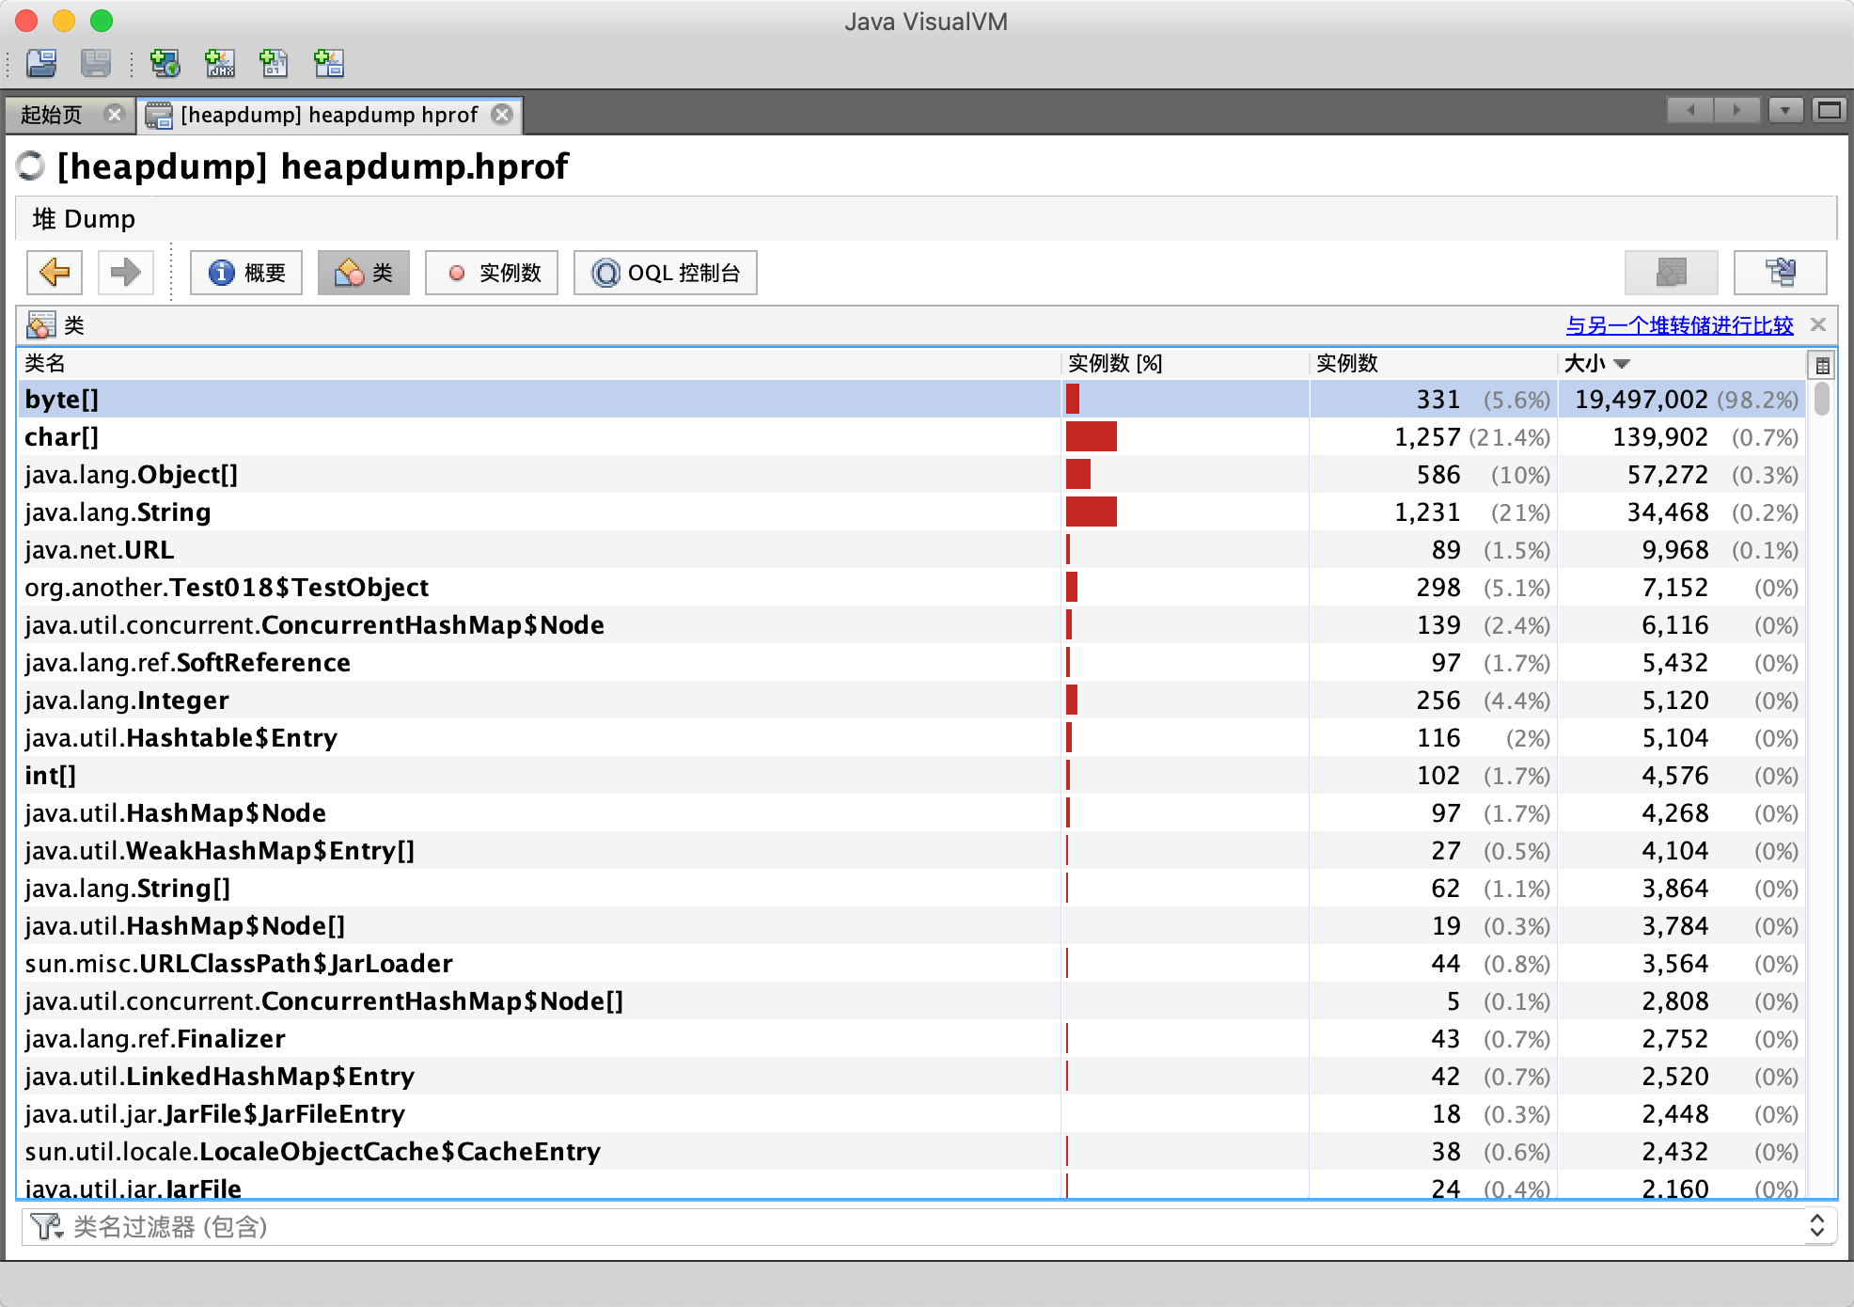Click the 与另一个堆转储进行比较 link
Screen dimensions: 1854x1307
pyautogui.click(x=1679, y=325)
